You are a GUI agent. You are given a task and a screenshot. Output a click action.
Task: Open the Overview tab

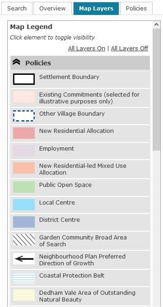tap(52, 9)
